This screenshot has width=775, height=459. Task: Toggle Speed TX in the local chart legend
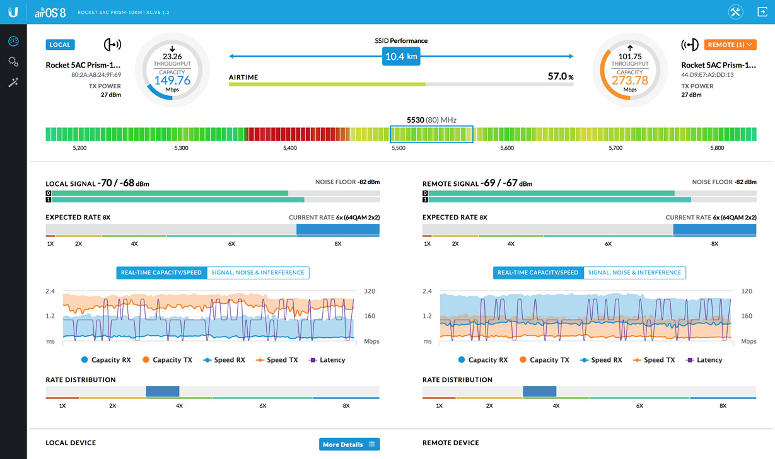click(276, 360)
